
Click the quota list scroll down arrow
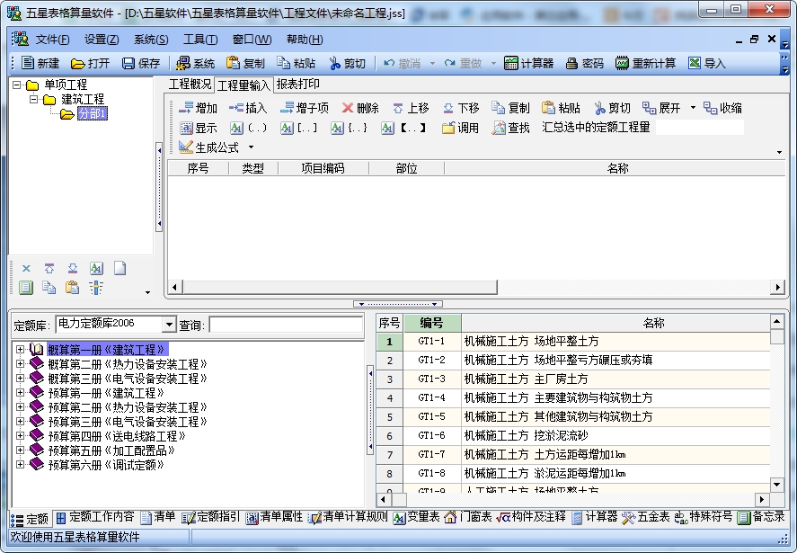[776, 485]
